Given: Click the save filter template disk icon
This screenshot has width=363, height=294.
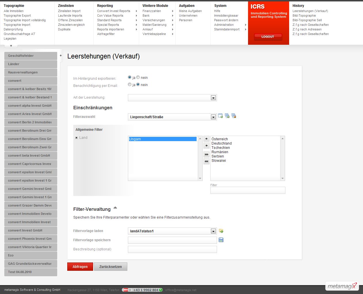Looking at the screenshot, I should point(221,240).
